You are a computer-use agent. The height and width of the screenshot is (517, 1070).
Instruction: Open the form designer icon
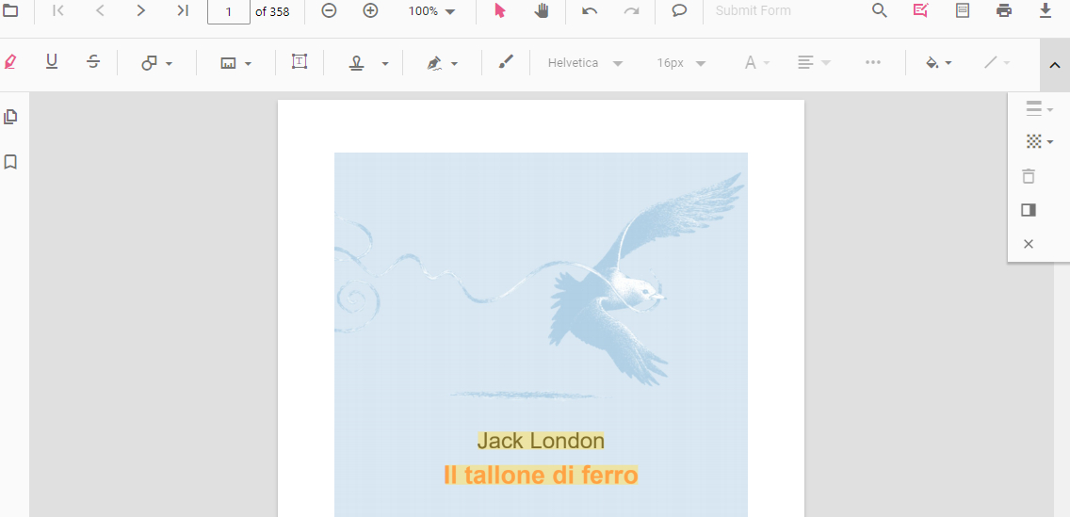(963, 11)
